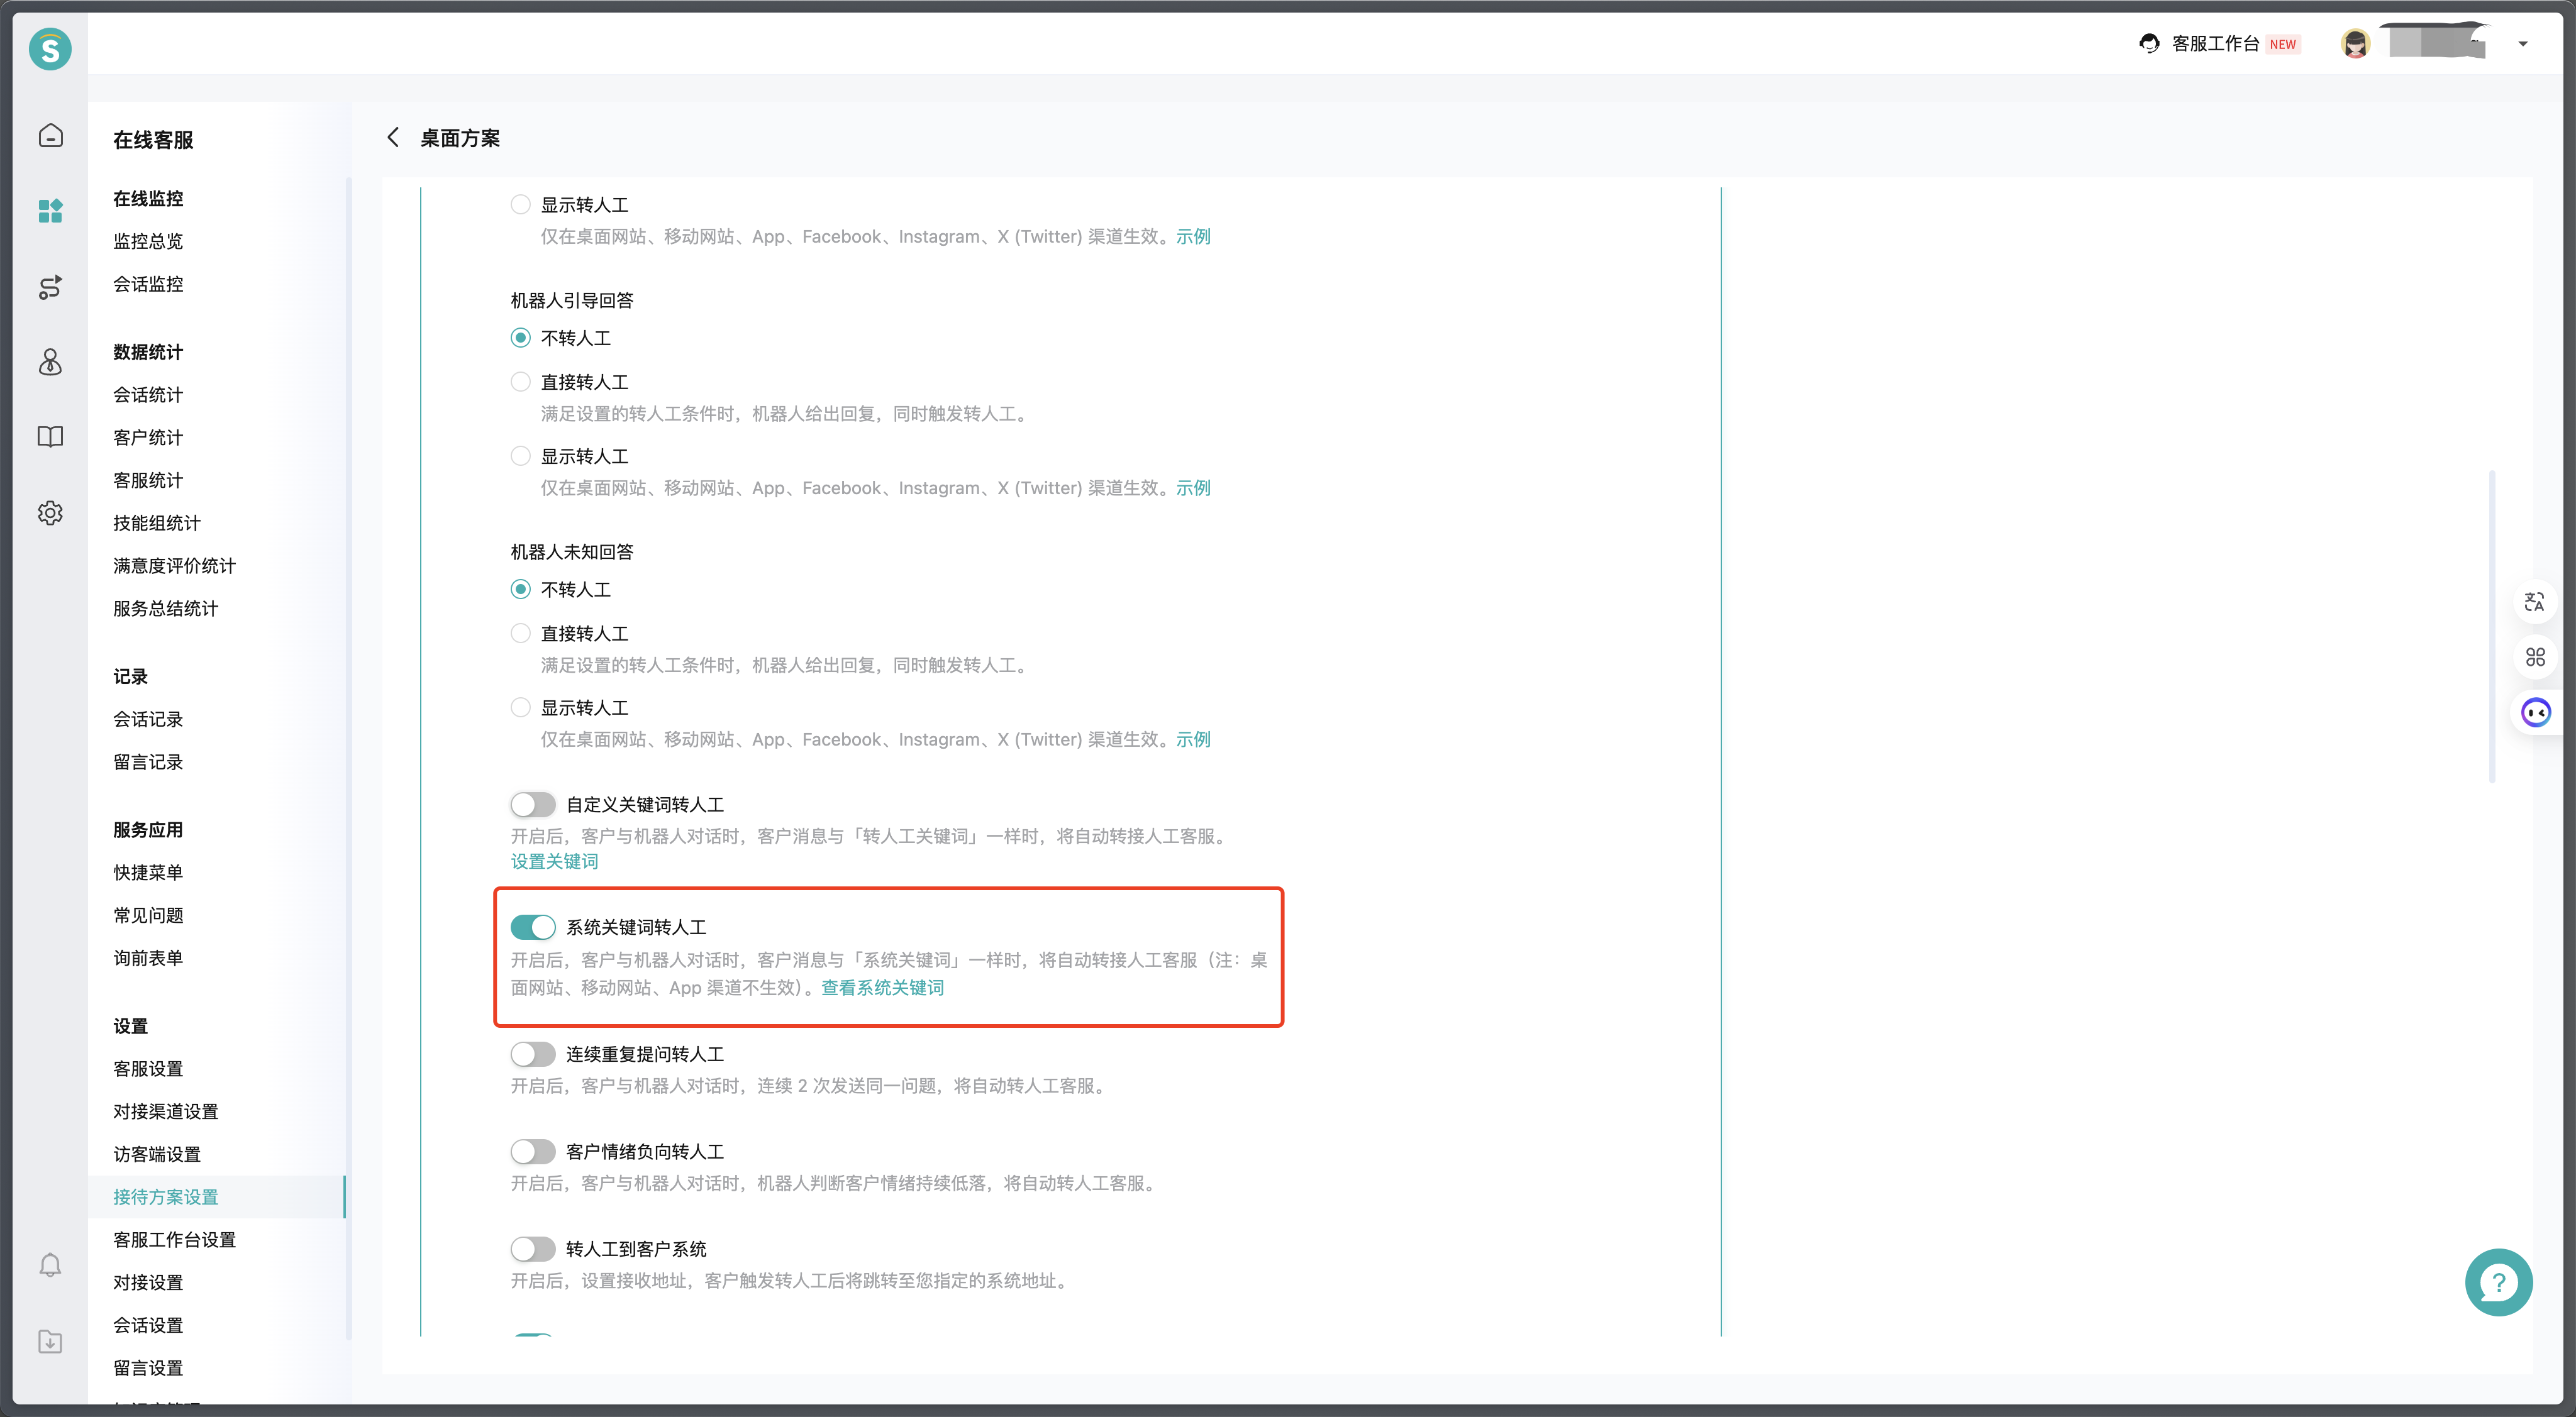
Task: Open 会话统计 in sidebar
Action: click(148, 395)
